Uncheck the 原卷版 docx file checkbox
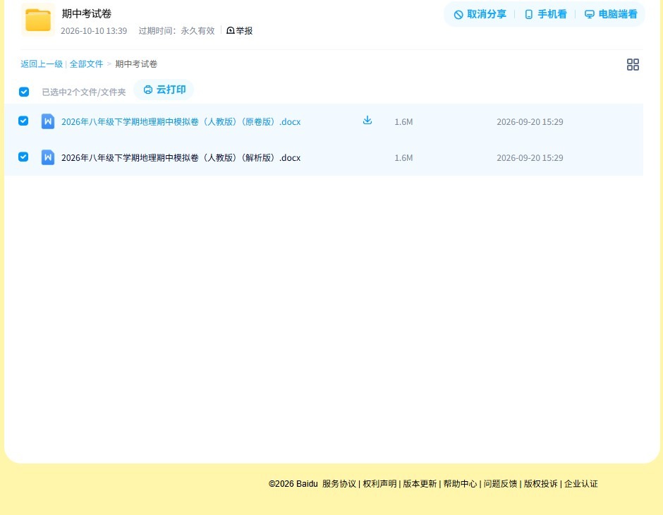Screen dimensions: 663x515 coord(23,121)
